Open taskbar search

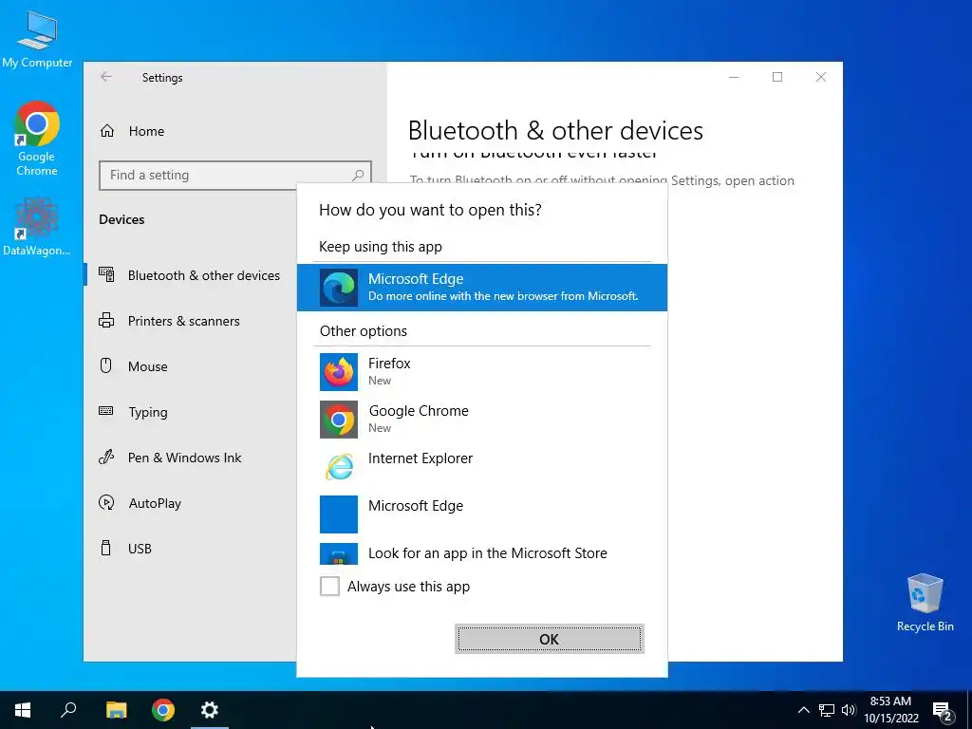tap(68, 710)
